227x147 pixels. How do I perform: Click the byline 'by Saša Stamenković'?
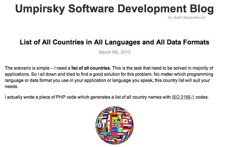[187, 18]
